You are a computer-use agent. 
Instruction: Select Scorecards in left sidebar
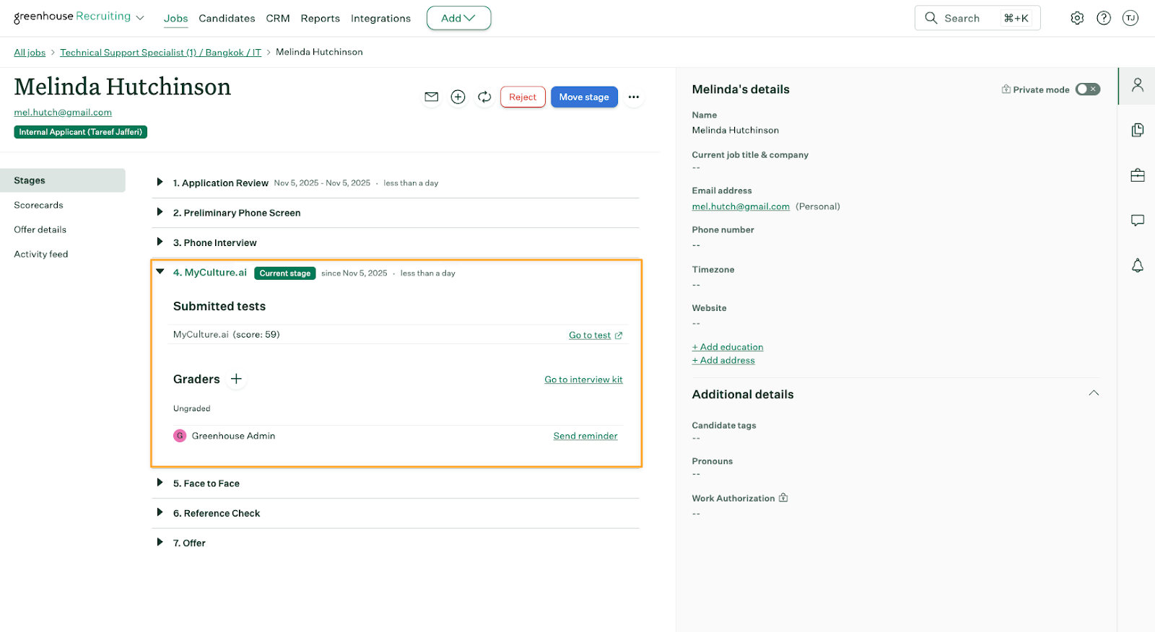coord(39,205)
